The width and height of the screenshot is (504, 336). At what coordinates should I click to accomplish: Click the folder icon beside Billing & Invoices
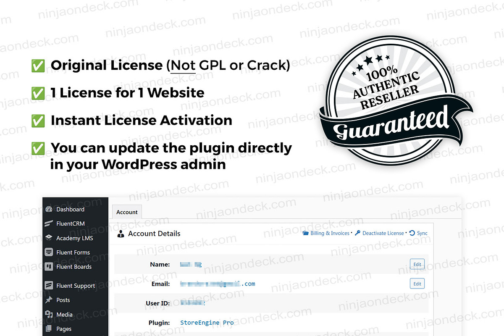(306, 233)
